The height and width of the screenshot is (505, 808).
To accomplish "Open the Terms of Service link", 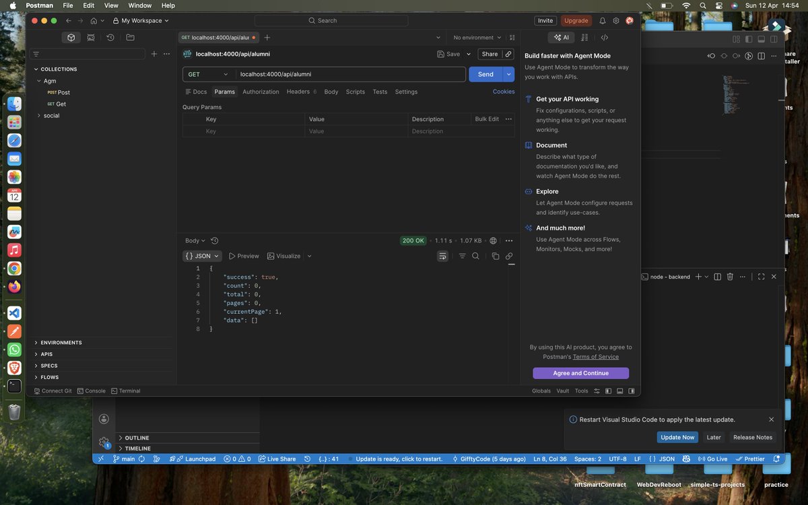I will coord(595,357).
